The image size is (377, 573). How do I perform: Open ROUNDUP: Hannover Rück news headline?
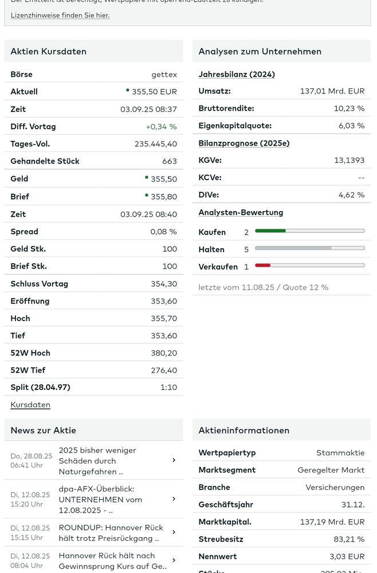[x=111, y=533]
